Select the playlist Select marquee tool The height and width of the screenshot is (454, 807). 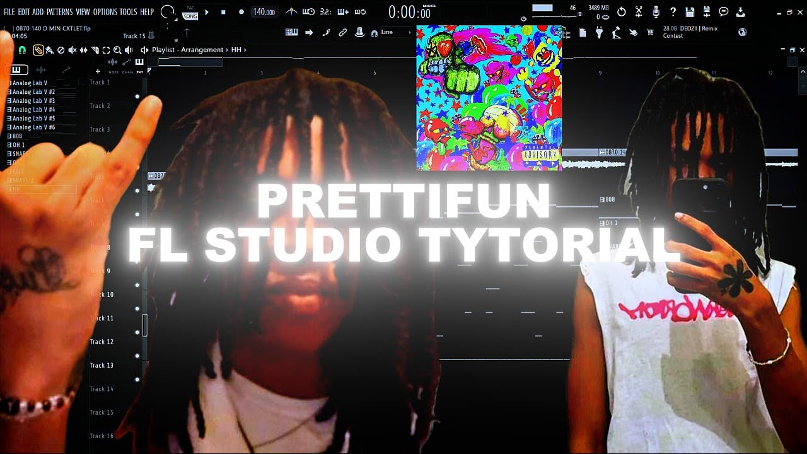tap(106, 50)
